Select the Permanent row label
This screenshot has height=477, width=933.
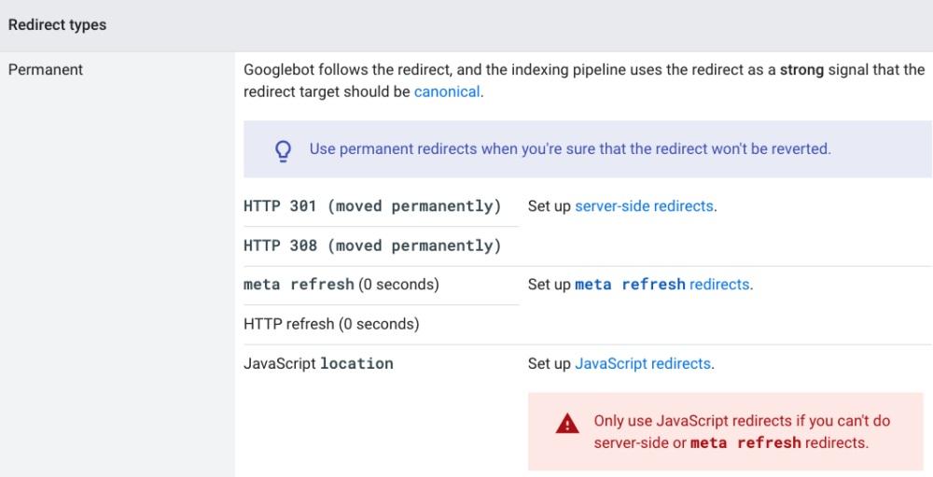46,70
